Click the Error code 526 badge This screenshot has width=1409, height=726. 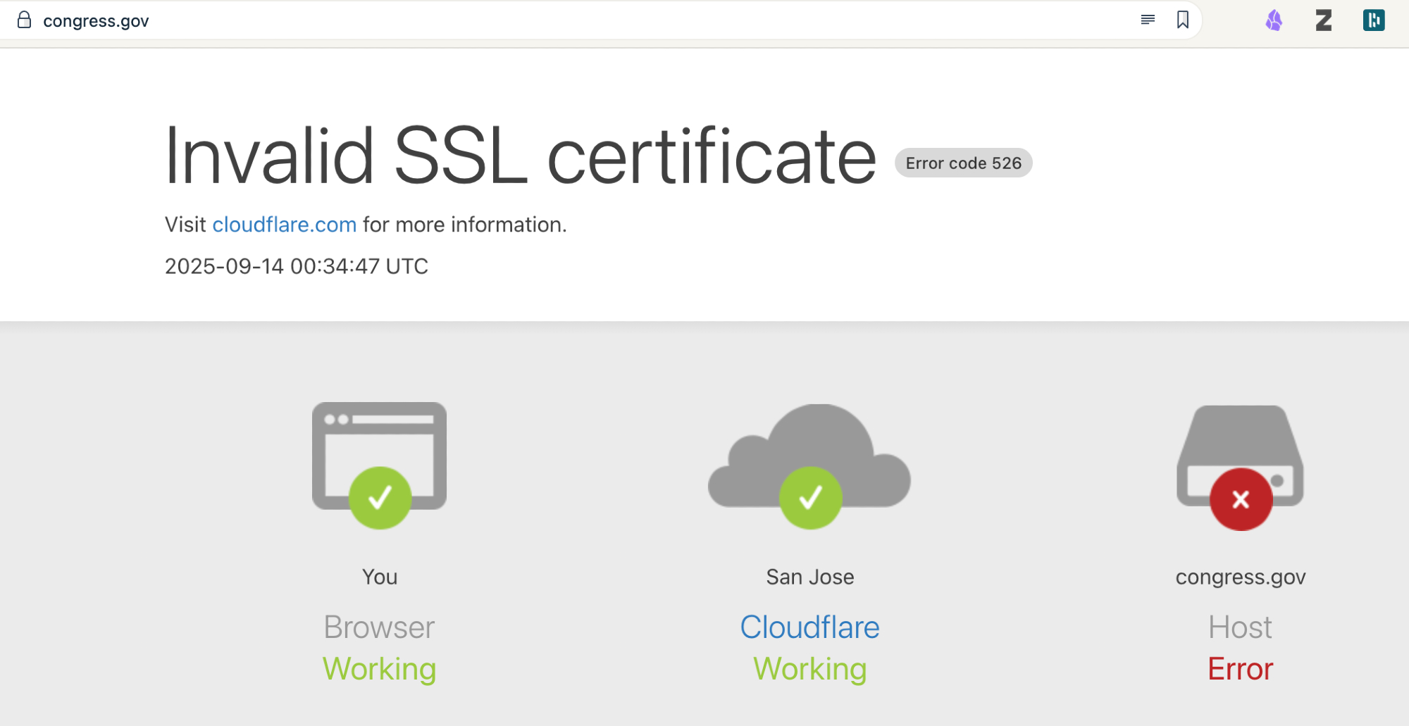click(963, 163)
